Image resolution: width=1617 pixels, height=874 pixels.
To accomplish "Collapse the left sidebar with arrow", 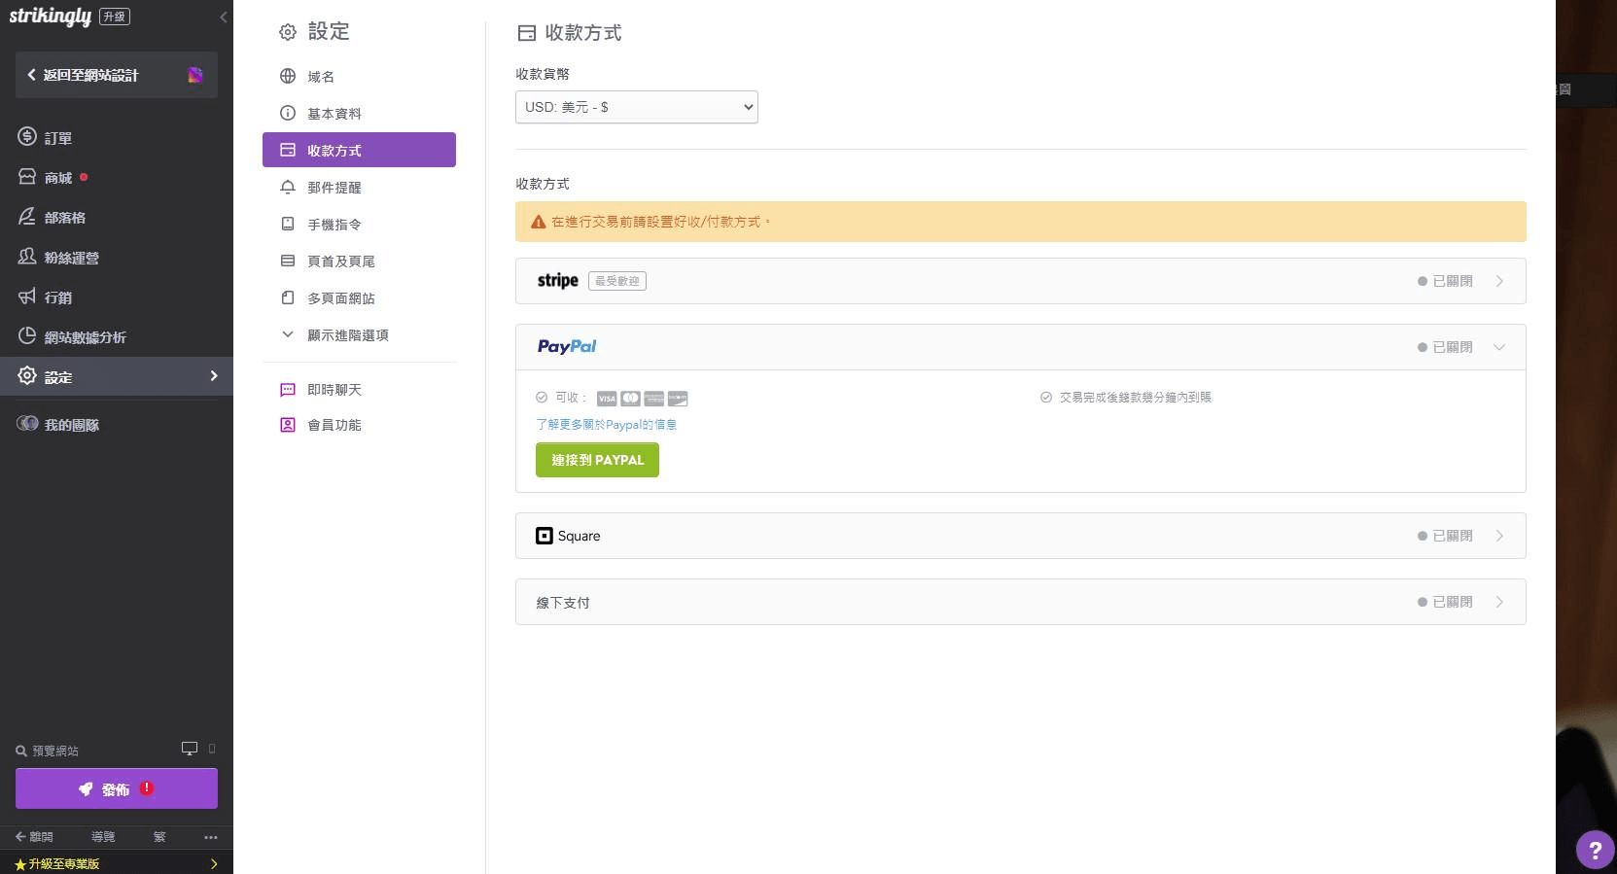I will pyautogui.click(x=224, y=17).
